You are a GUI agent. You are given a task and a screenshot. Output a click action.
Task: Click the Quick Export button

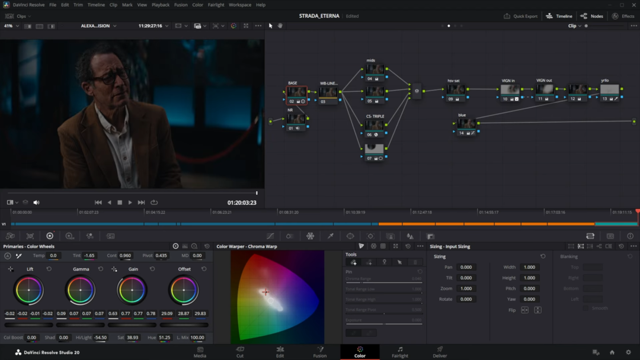point(521,16)
